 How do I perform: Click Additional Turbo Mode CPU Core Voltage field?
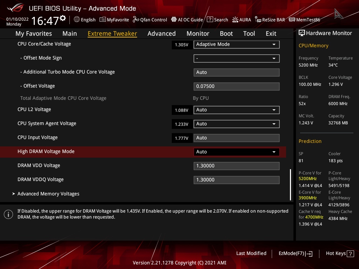237,72
